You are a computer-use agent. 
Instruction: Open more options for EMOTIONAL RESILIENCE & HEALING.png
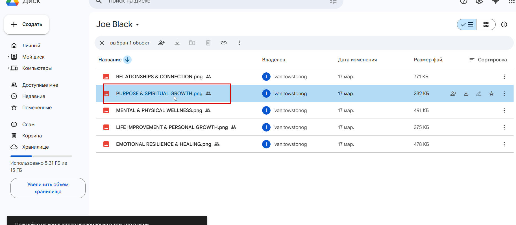[504, 144]
